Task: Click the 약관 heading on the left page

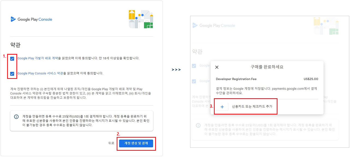Action: pyautogui.click(x=15, y=45)
